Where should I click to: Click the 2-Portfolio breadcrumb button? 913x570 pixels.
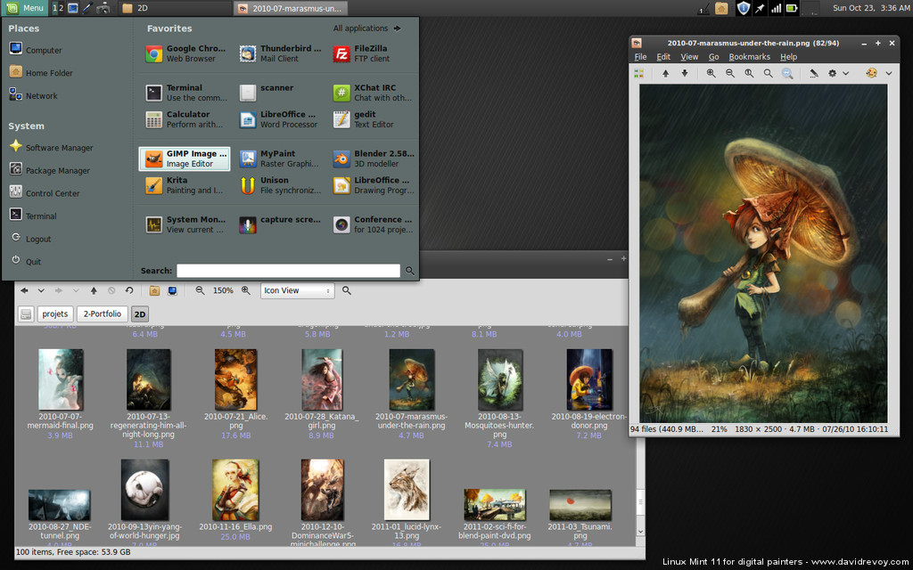click(x=102, y=313)
